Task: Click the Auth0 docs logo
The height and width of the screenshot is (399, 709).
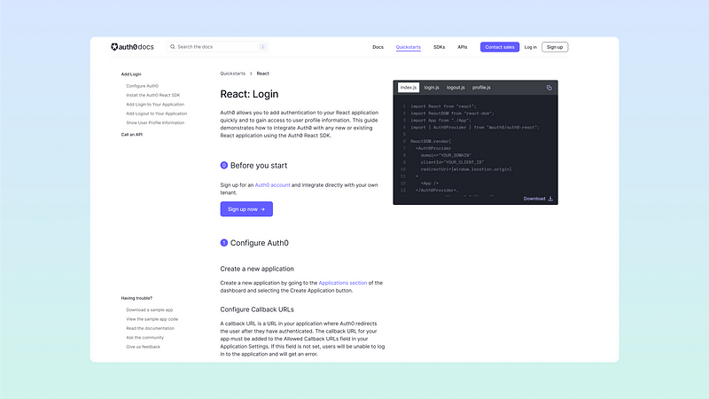Action: pyautogui.click(x=132, y=47)
